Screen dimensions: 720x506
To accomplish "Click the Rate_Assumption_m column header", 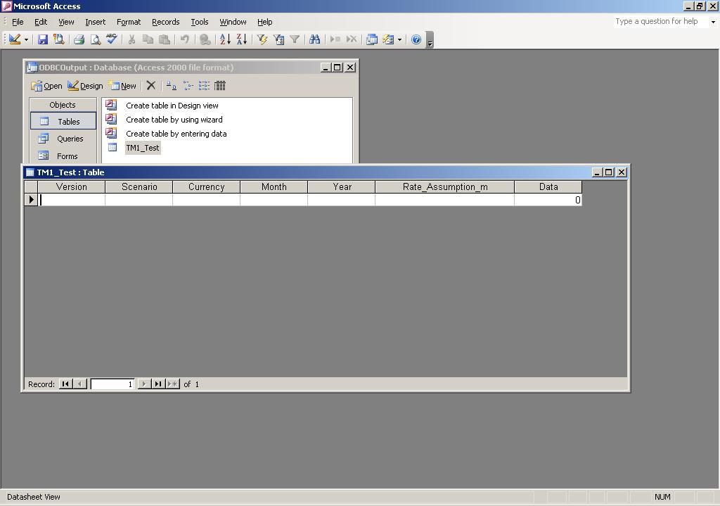I will click(x=445, y=186).
